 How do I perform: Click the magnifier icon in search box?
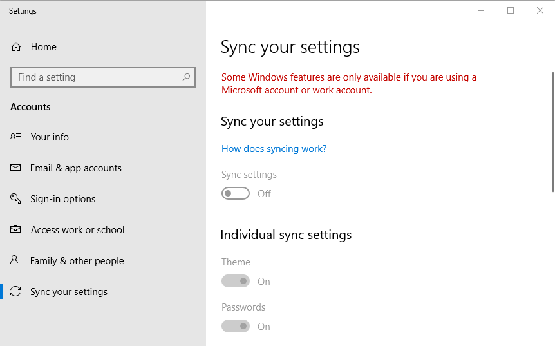186,77
